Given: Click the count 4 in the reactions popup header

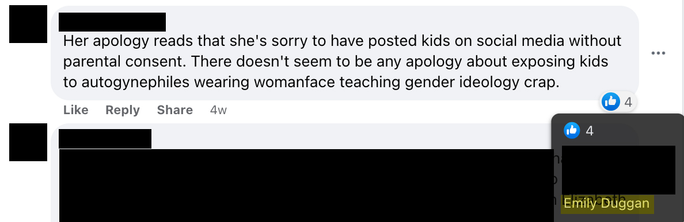Looking at the screenshot, I should point(590,131).
